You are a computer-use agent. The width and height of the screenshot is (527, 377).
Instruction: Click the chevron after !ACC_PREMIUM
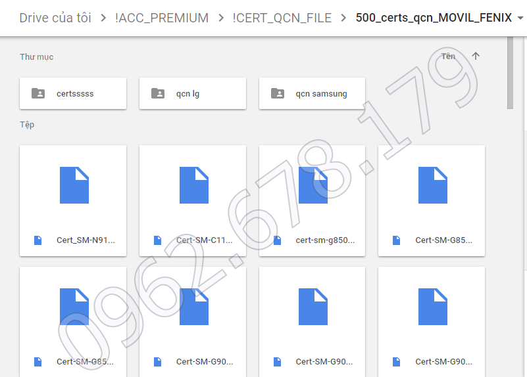click(x=221, y=18)
